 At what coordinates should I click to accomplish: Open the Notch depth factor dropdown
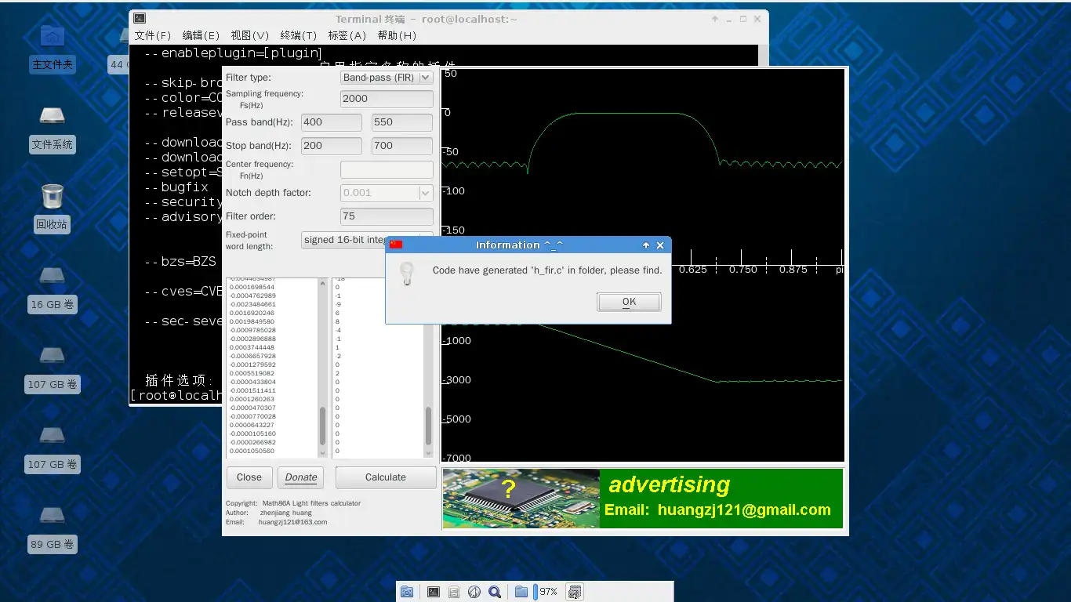pos(387,193)
